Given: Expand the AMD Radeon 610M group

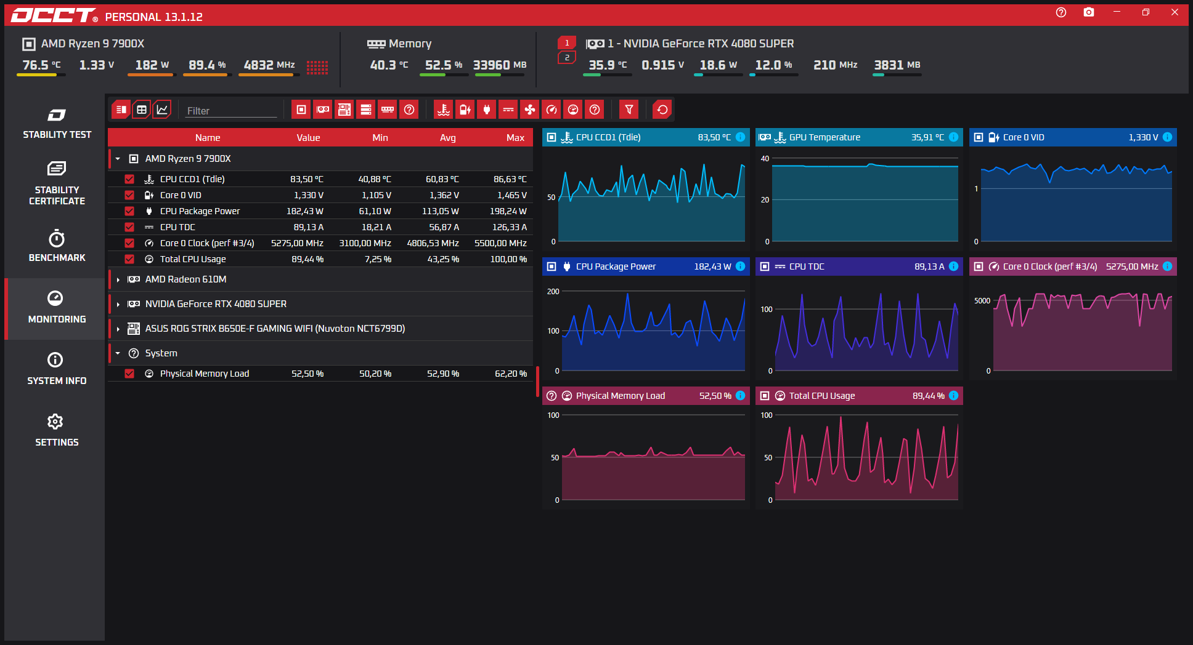Looking at the screenshot, I should [x=118, y=279].
